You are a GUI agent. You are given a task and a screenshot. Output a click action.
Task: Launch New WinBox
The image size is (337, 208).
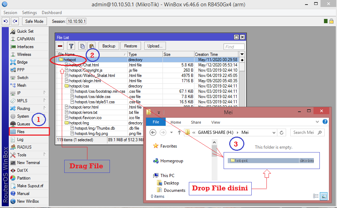pyautogui.click(x=29, y=201)
